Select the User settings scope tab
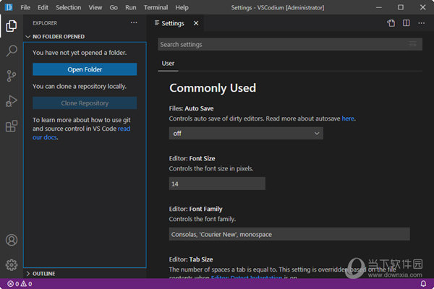The image size is (434, 289). tap(168, 64)
